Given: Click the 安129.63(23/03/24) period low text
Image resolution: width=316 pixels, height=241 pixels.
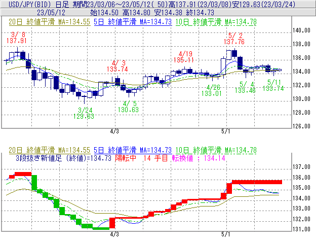Looking at the screenshot, I should (264, 4).
